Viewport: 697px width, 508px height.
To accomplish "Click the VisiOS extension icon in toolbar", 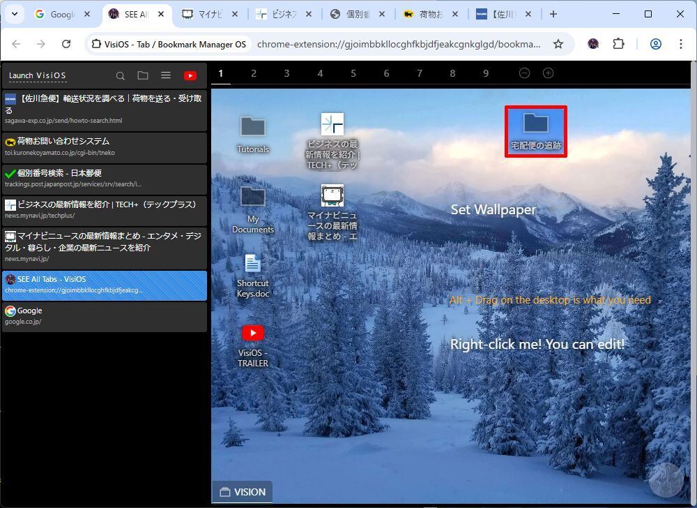I will click(x=593, y=43).
